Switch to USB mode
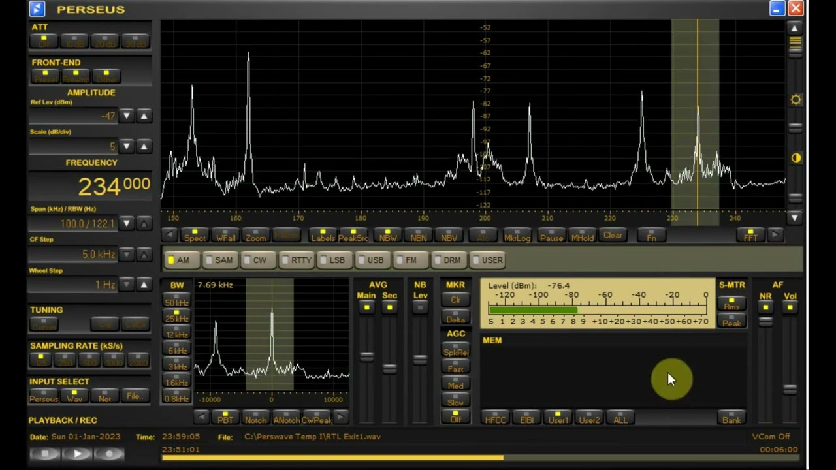 [x=372, y=260]
